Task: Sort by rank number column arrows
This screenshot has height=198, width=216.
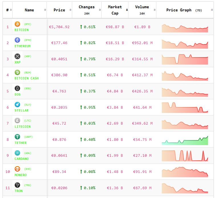Action: (11, 10)
